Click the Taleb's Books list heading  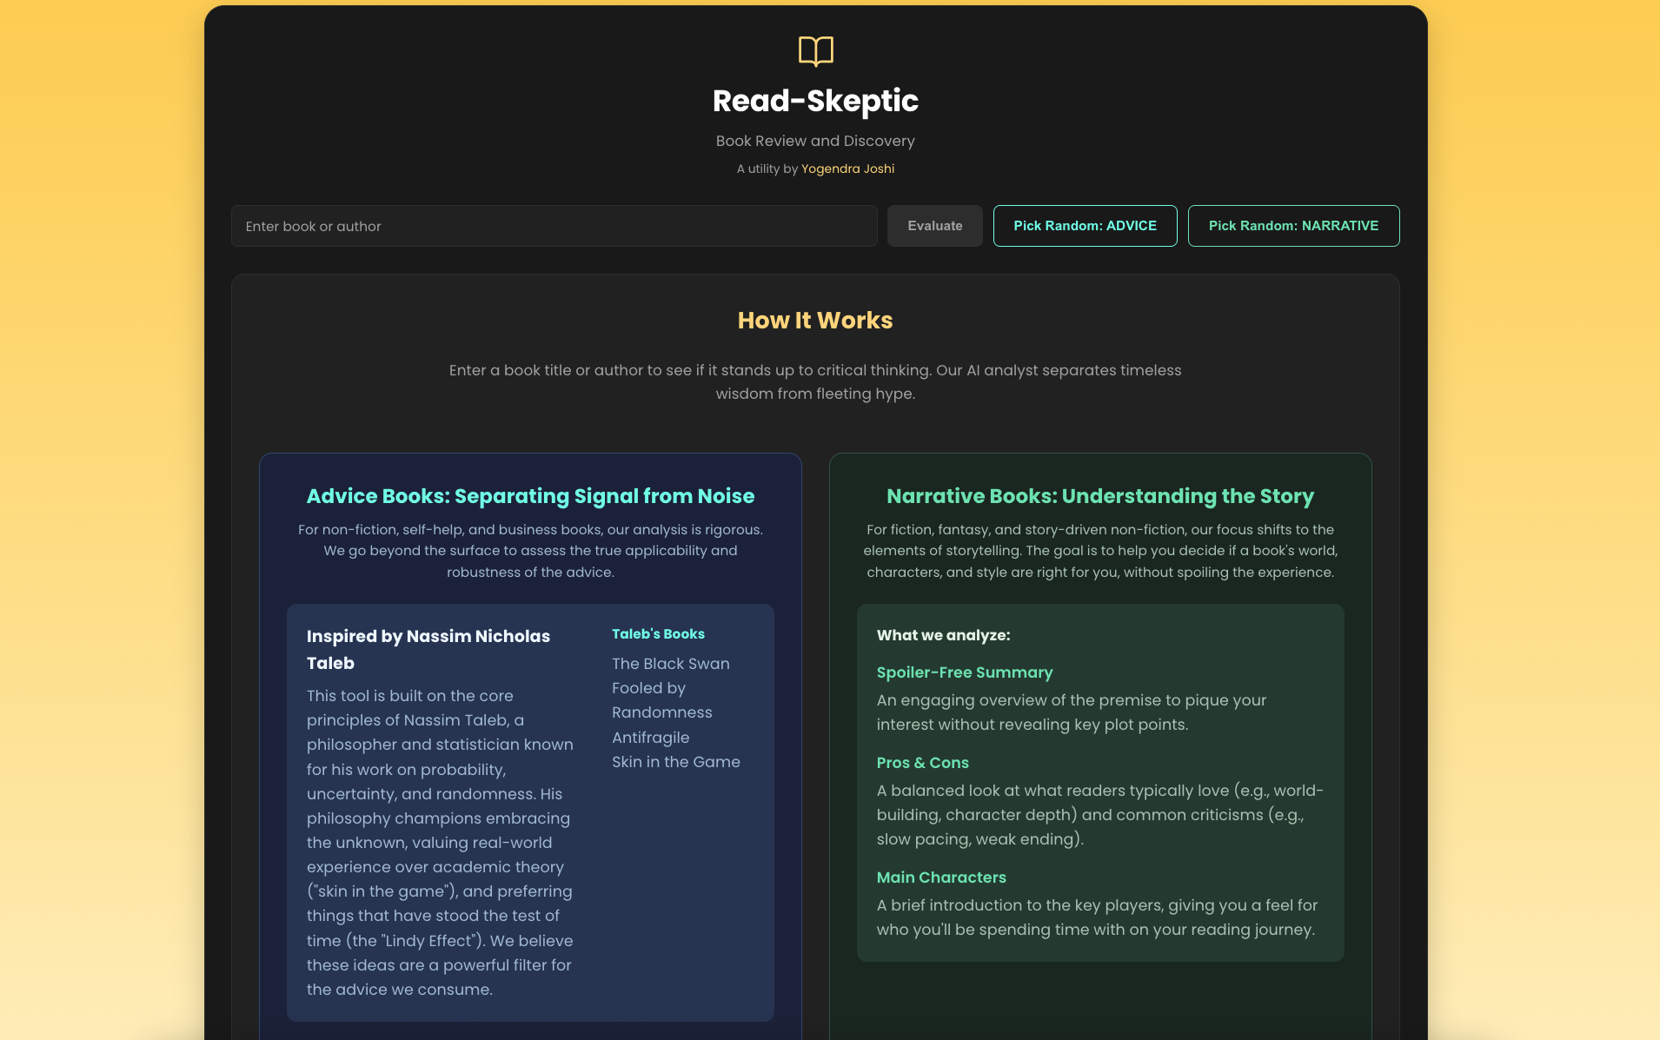pyautogui.click(x=658, y=634)
